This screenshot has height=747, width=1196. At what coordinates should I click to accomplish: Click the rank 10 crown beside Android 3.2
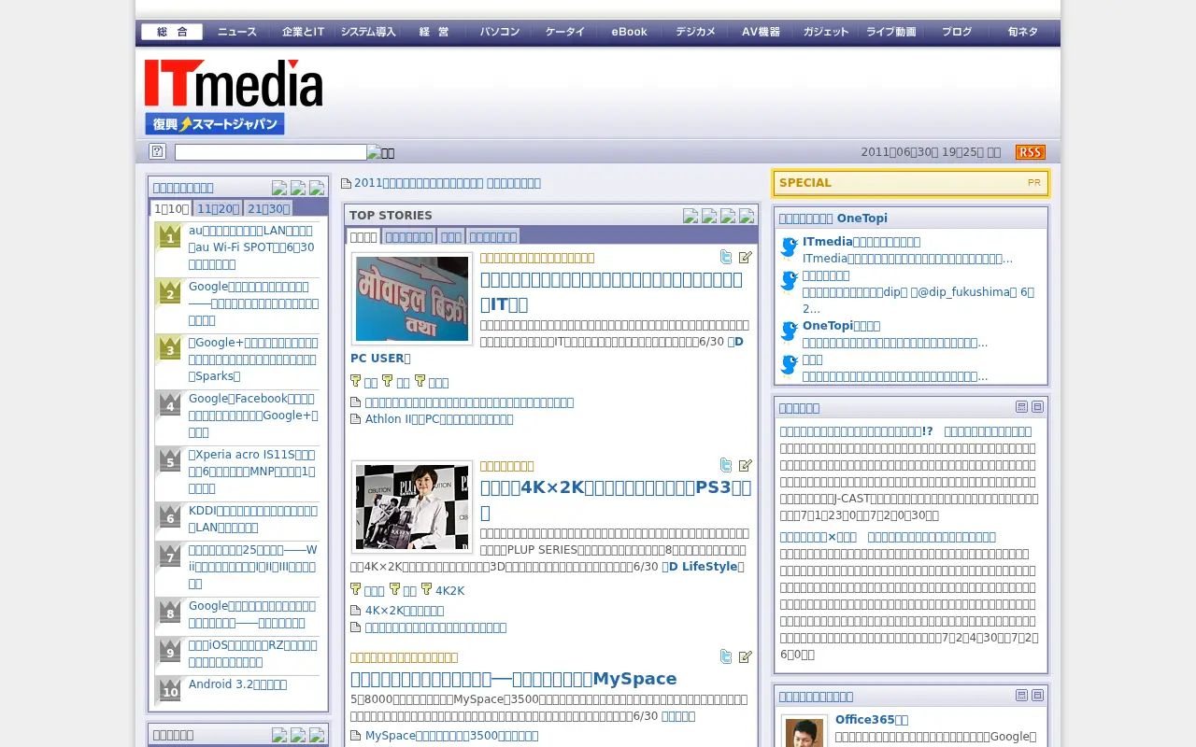tap(169, 689)
